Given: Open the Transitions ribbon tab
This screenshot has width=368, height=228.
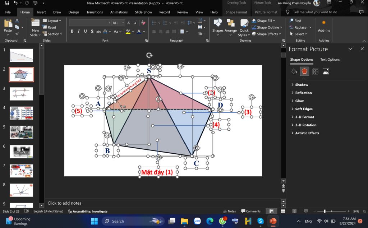Looking at the screenshot, I should tap(95, 12).
